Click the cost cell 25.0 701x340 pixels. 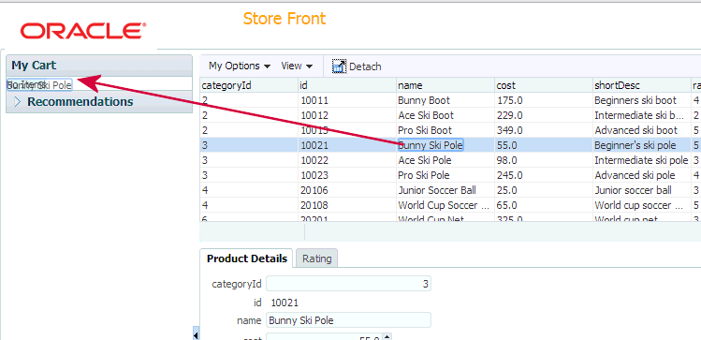click(507, 190)
